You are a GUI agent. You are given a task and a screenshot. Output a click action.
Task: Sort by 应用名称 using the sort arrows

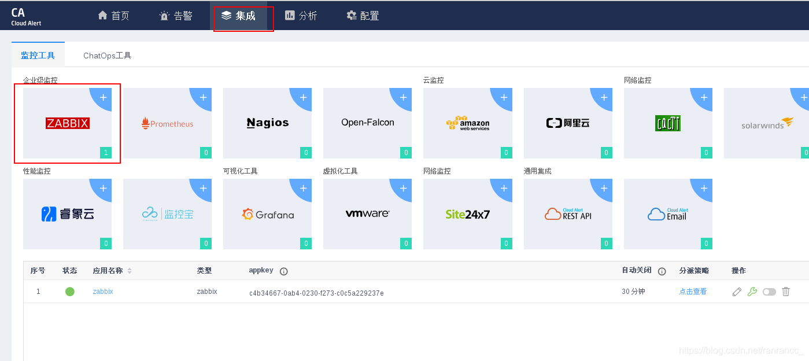pos(129,271)
